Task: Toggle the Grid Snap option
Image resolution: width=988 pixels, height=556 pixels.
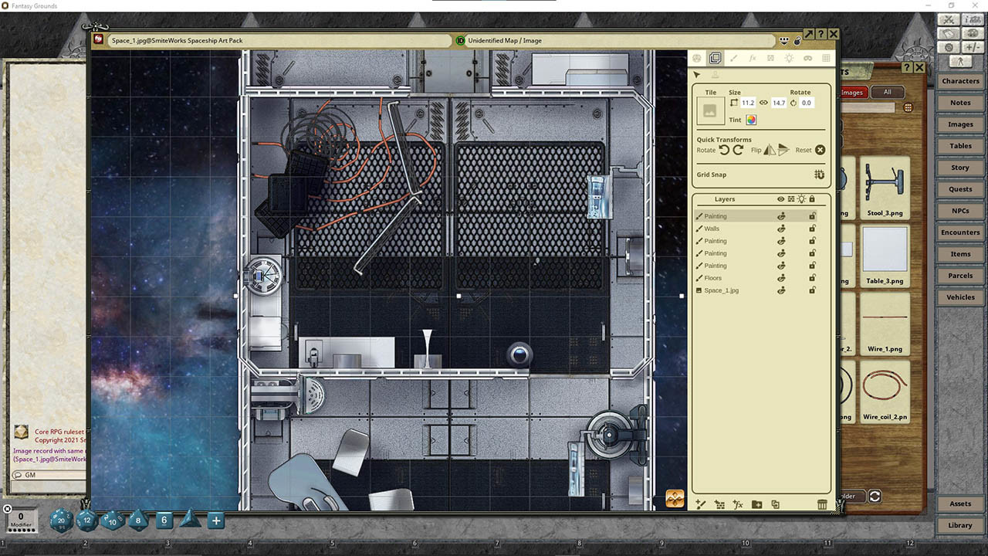Action: click(x=819, y=175)
